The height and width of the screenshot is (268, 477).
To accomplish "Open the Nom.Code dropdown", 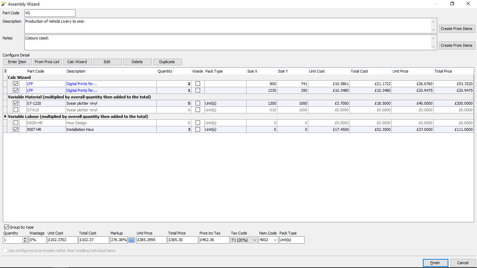I will pyautogui.click(x=274, y=240).
